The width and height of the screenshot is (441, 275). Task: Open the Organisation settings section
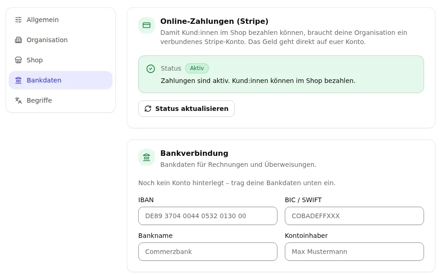tap(61, 40)
